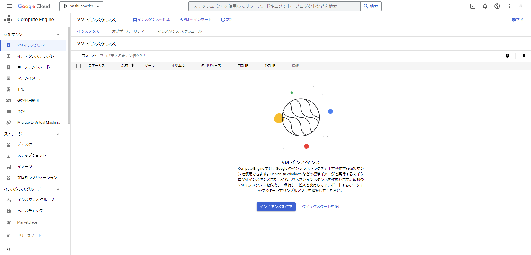Screen dimensions: 531x255
Task: Click the フィルタ property input field
Action: click(x=300, y=56)
